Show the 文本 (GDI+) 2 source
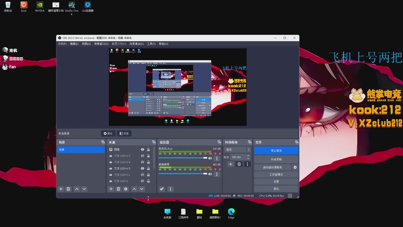 pos(143,175)
